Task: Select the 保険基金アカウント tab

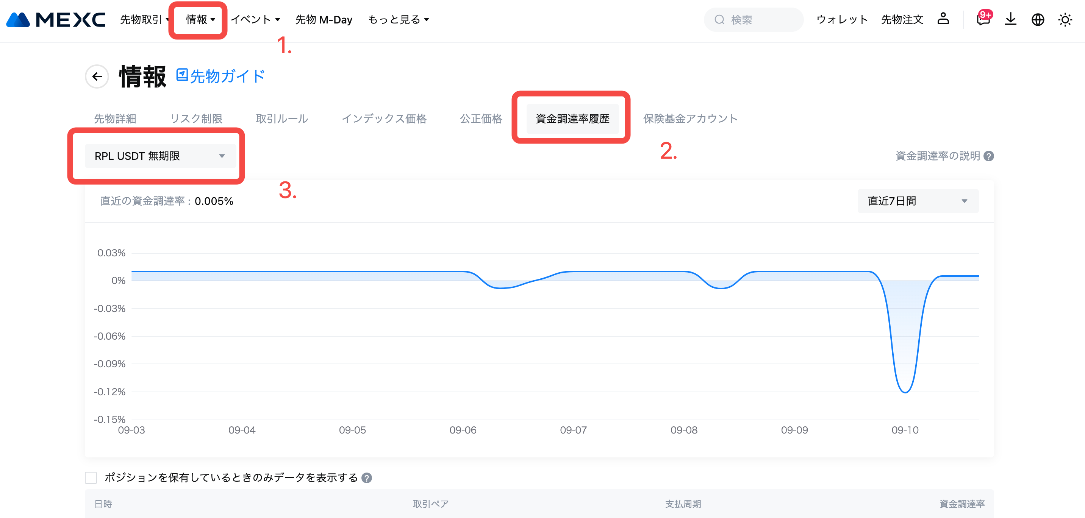Action: (690, 119)
